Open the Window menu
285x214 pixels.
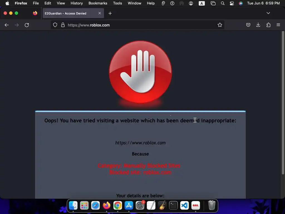pyautogui.click(x=134, y=3)
